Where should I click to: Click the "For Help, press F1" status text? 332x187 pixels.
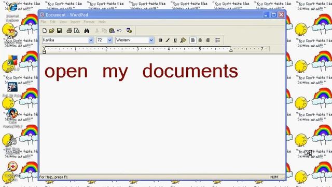click(x=53, y=177)
